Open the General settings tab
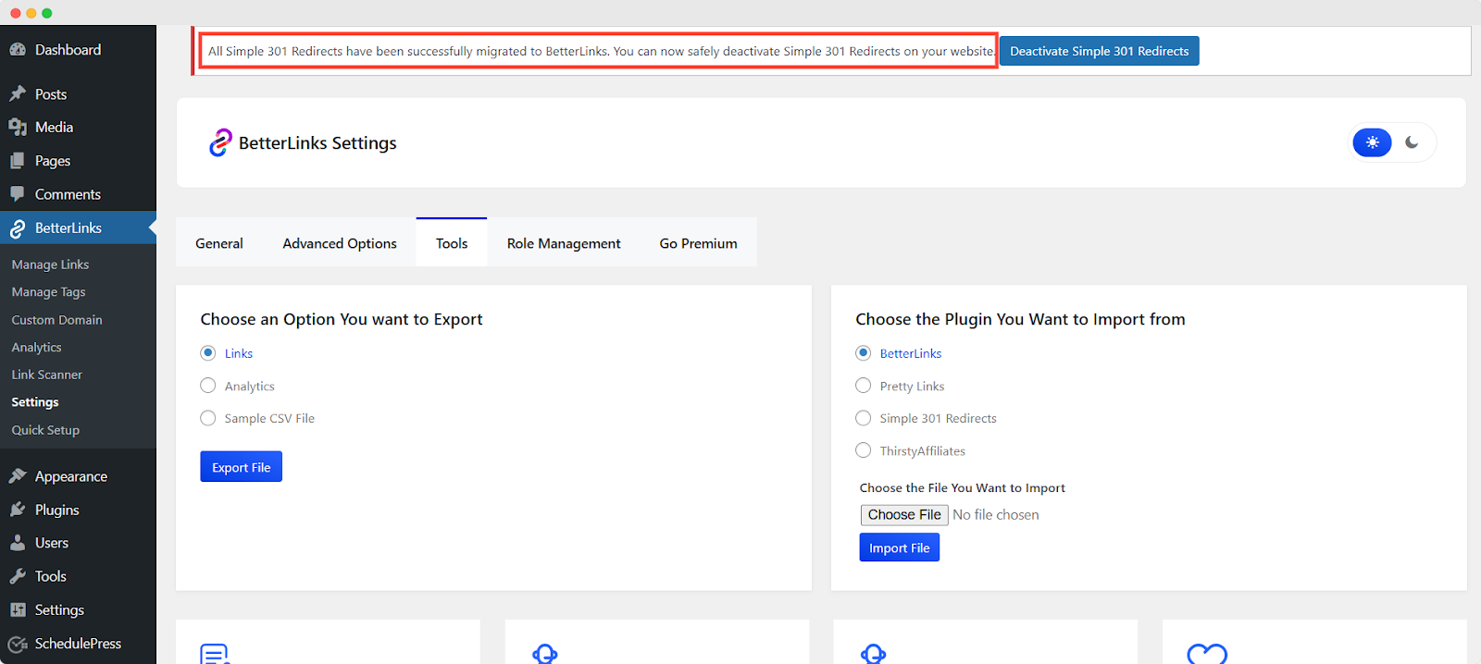The height and width of the screenshot is (664, 1481). (x=219, y=243)
